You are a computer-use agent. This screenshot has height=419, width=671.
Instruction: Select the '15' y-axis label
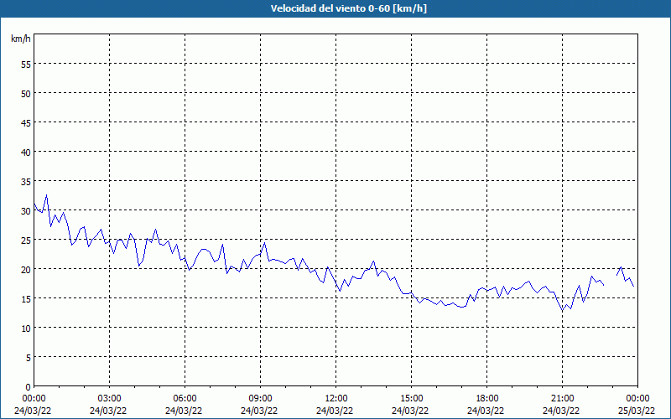pos(26,299)
